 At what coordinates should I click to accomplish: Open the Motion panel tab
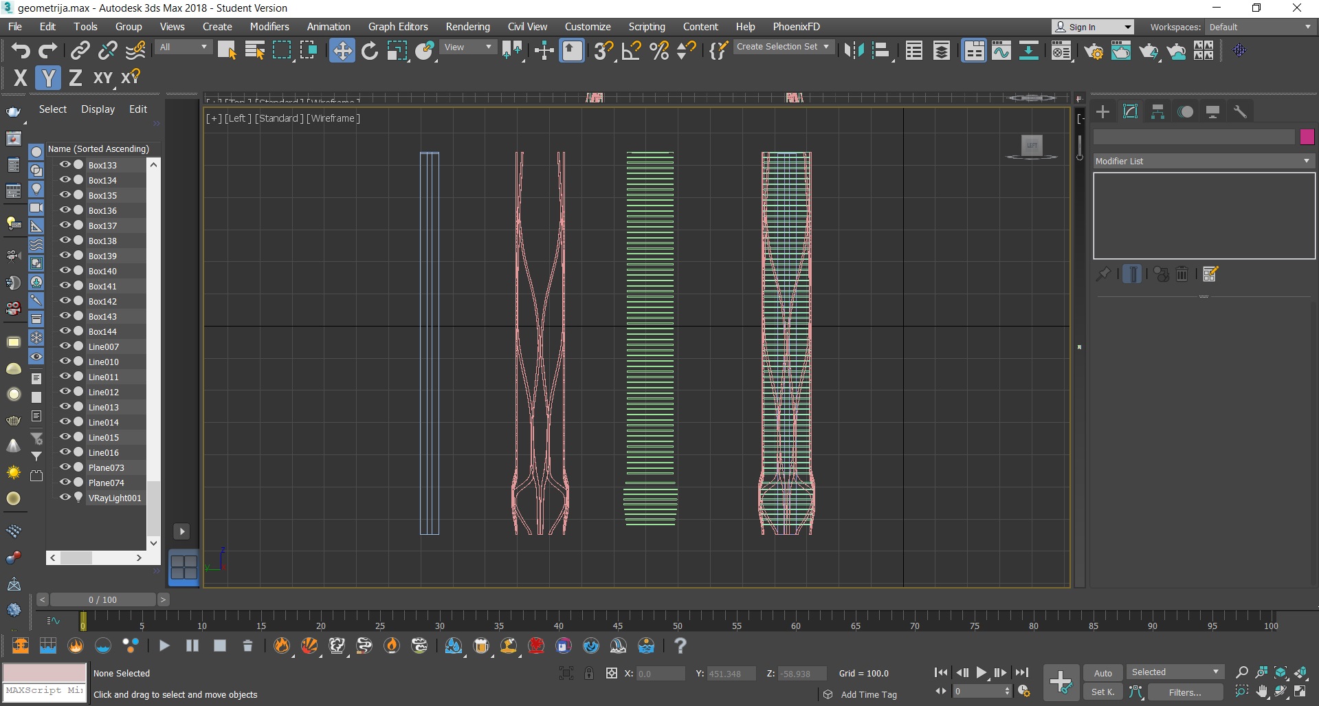(x=1186, y=111)
